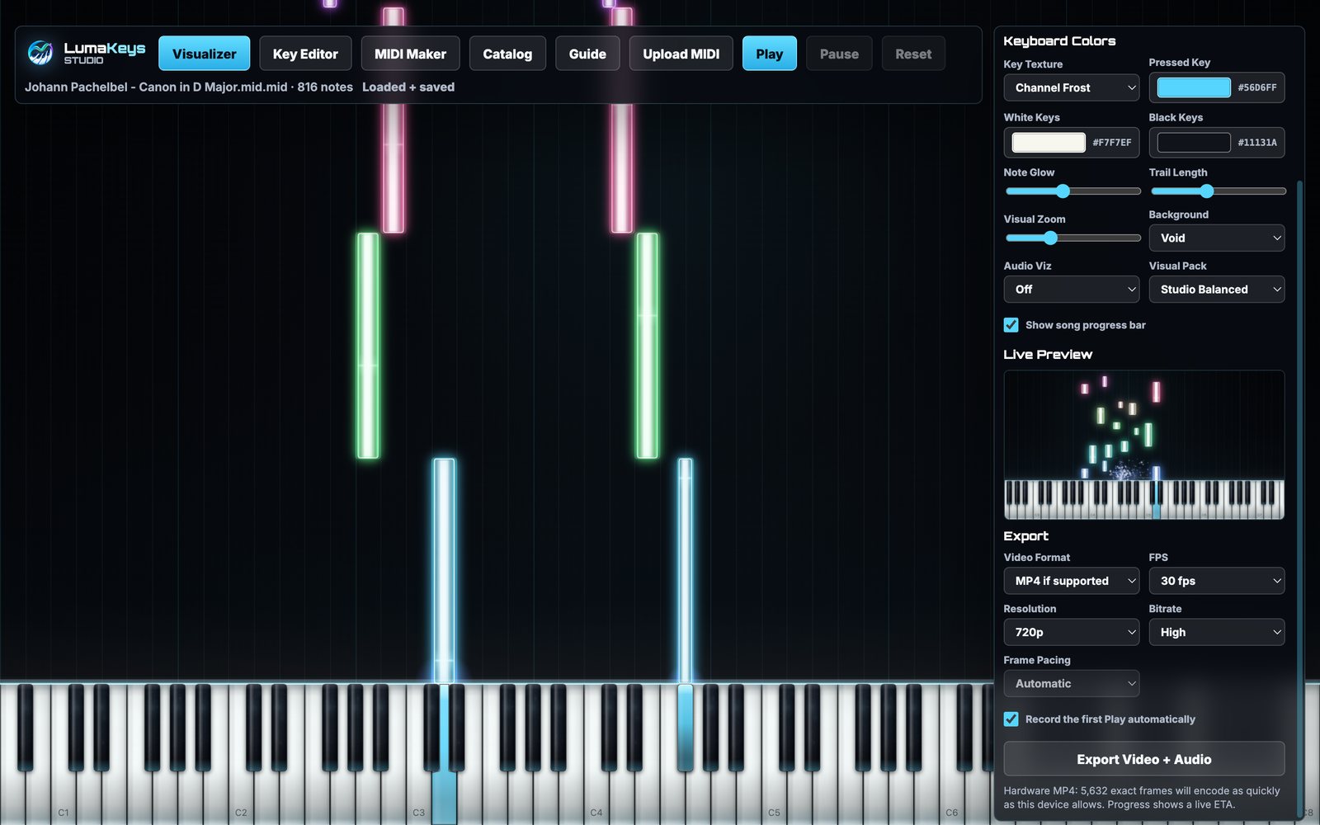Open the MIDI Maker tab

410,54
